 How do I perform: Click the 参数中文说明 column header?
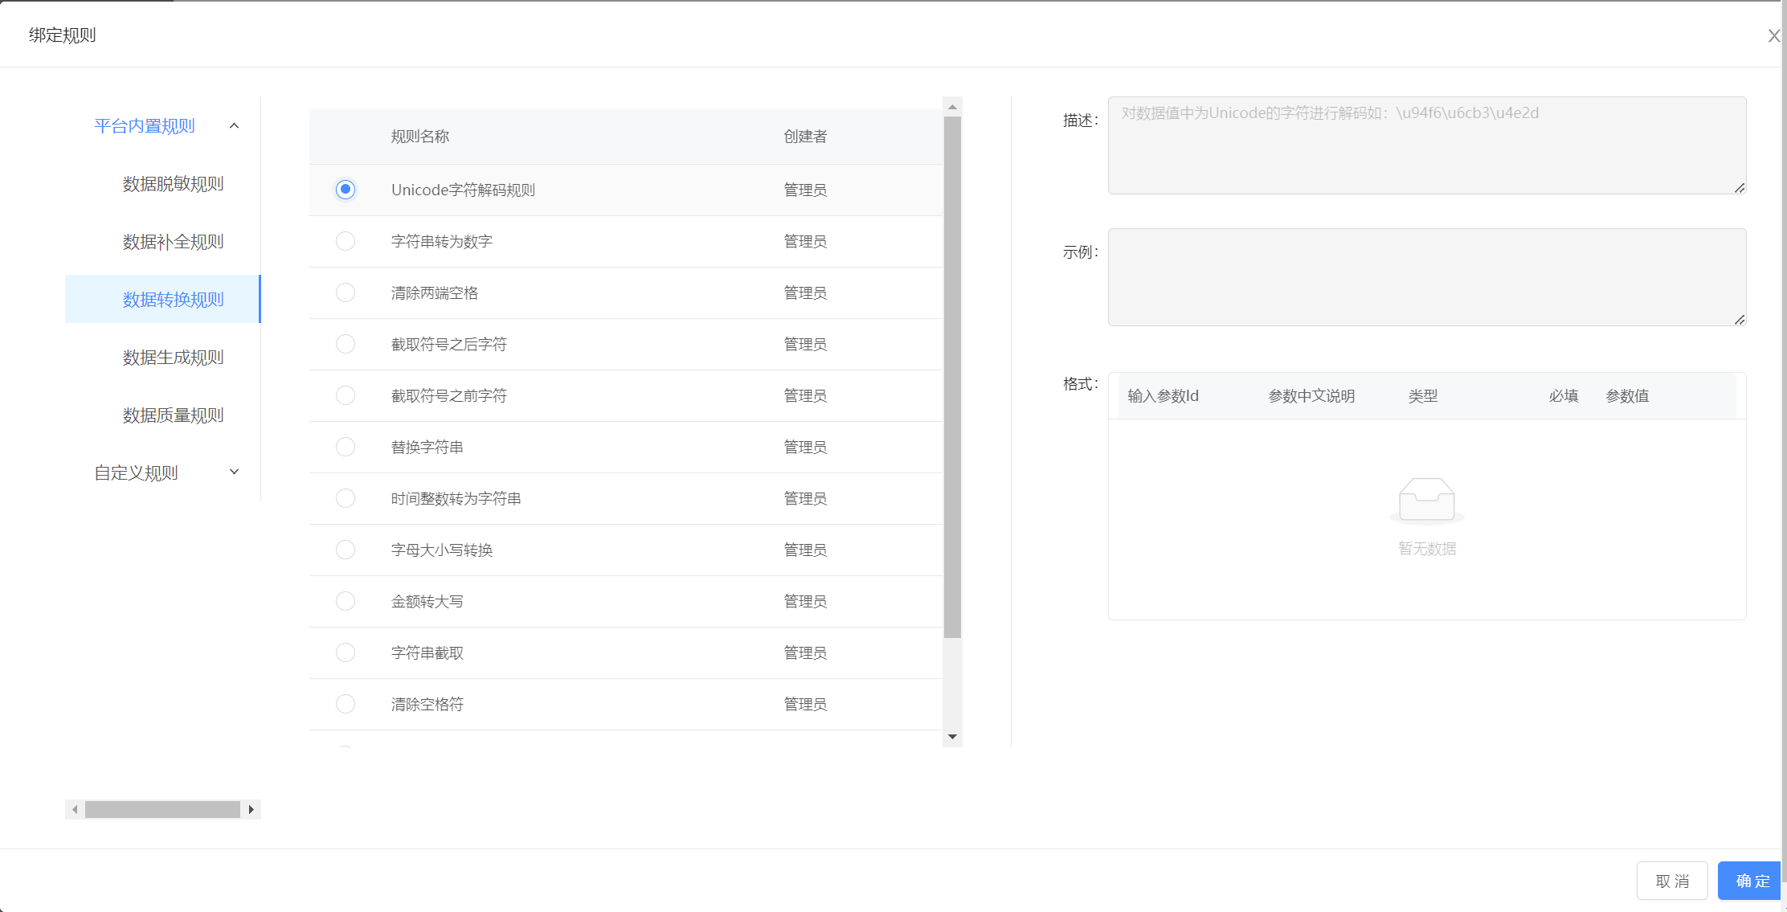click(1311, 396)
